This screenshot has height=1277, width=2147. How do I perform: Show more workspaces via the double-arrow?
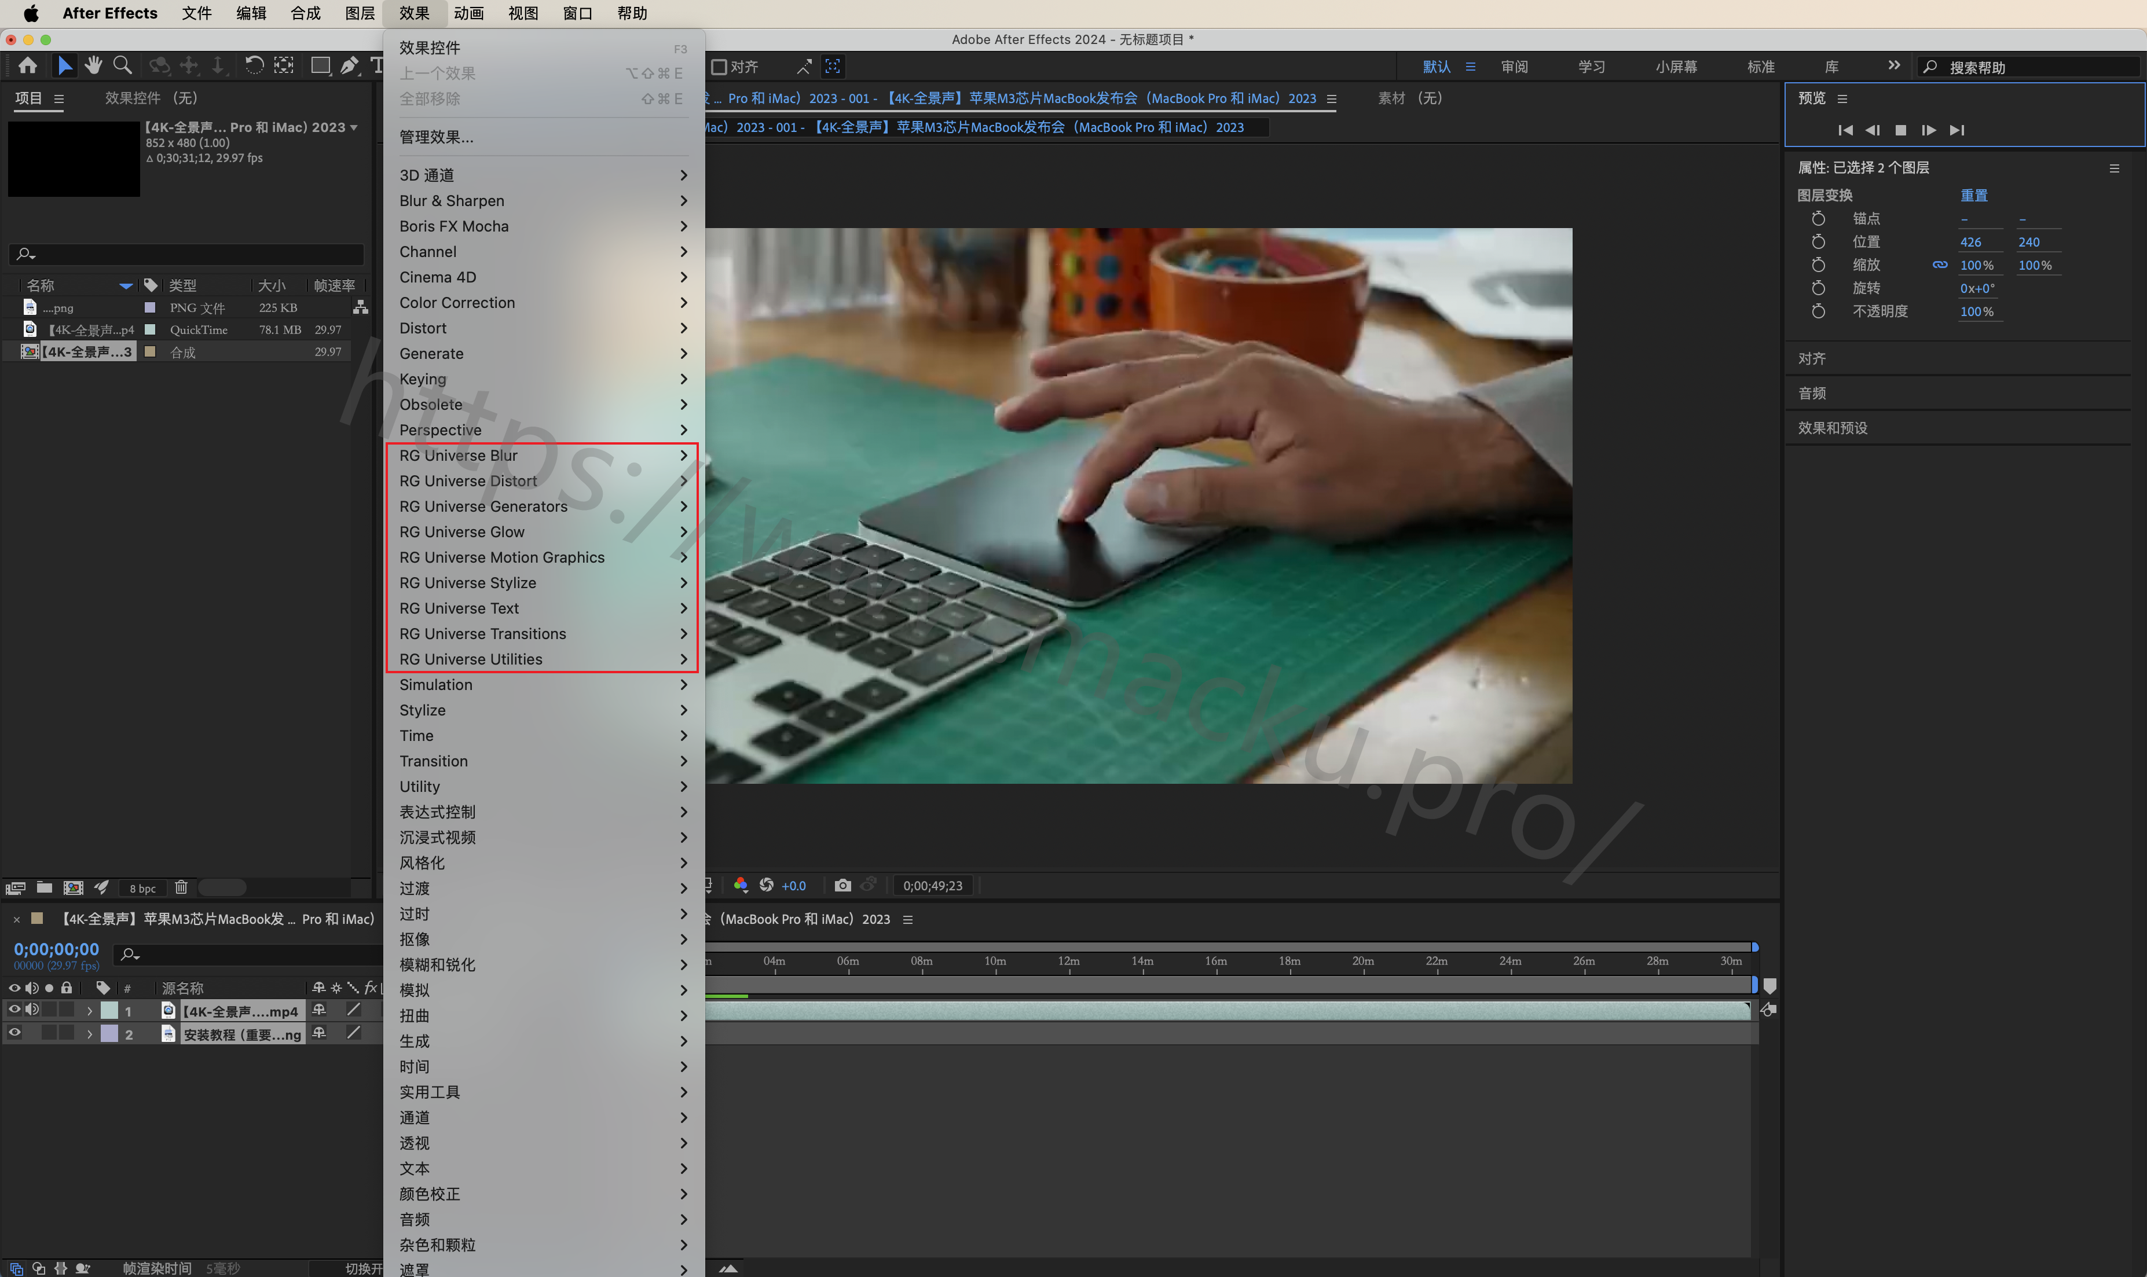pyautogui.click(x=1893, y=65)
